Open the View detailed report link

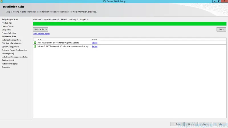click(41, 34)
